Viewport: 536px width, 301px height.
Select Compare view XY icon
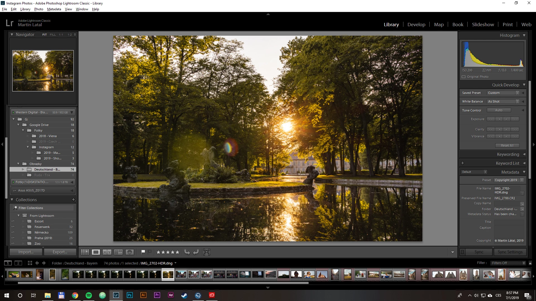107,252
